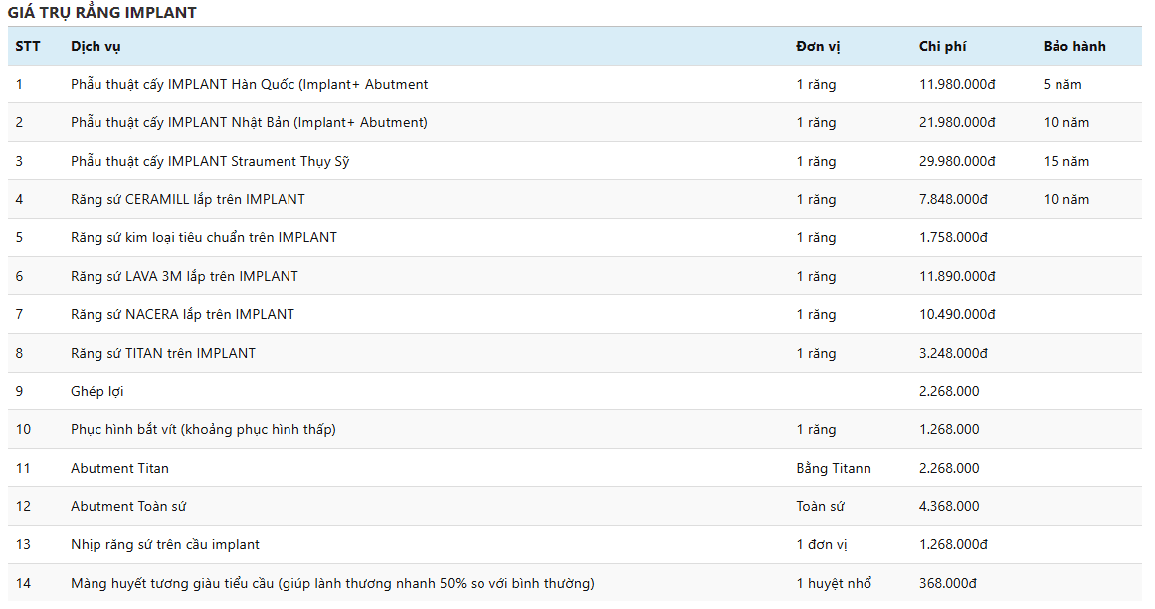Click the 'Abutment Titan' service name

[x=119, y=468]
